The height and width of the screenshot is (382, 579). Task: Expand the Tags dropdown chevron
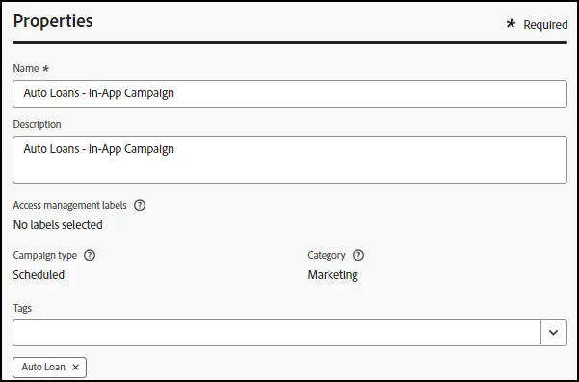554,333
